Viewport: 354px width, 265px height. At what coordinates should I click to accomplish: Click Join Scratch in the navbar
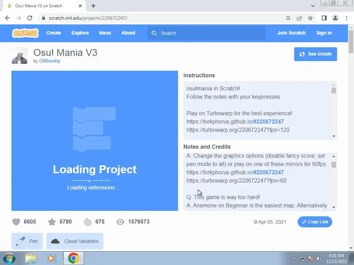291,33
